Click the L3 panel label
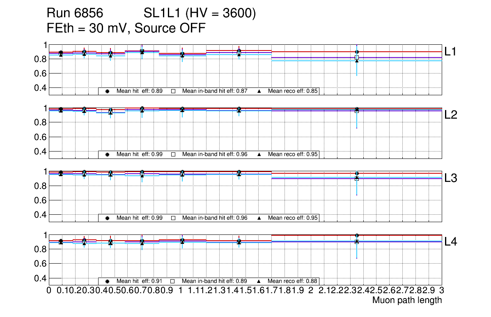Viewport: 491px width, 317px height. 452,179
